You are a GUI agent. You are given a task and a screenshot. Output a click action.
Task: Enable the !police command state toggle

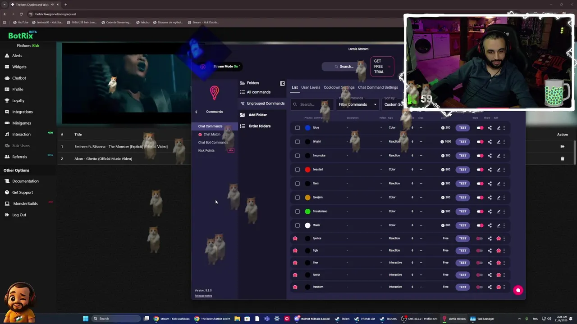[480, 238]
